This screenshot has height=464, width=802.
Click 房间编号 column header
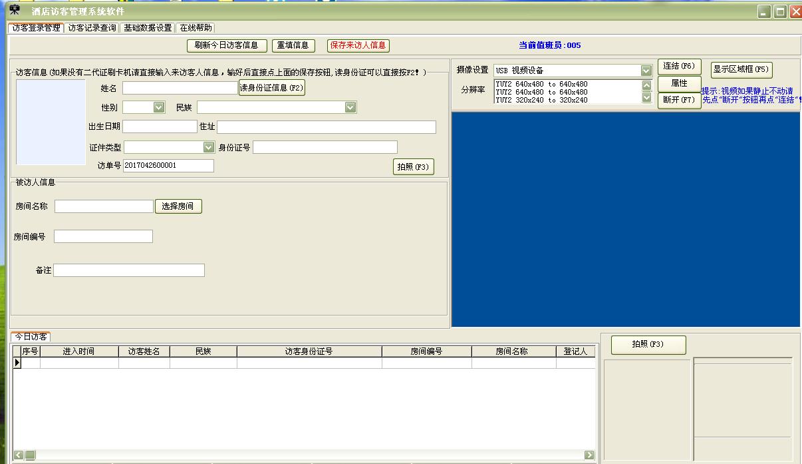(x=427, y=351)
